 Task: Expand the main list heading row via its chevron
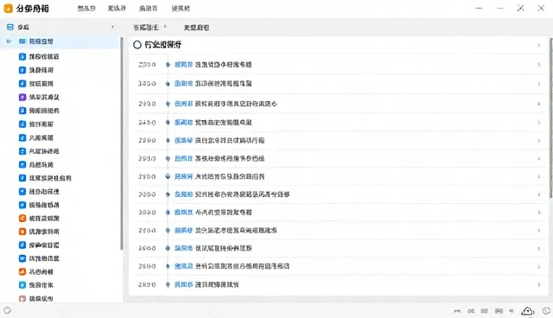[539, 45]
